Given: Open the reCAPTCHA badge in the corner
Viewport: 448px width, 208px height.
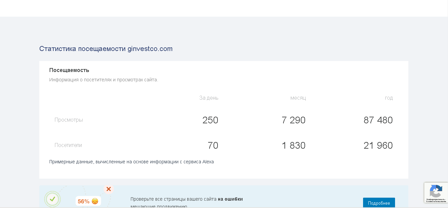Looking at the screenshot, I should [436, 193].
